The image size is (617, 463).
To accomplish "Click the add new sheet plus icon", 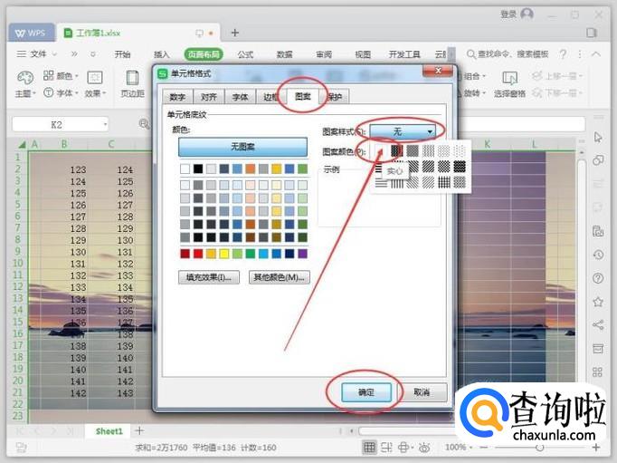I will [x=139, y=430].
